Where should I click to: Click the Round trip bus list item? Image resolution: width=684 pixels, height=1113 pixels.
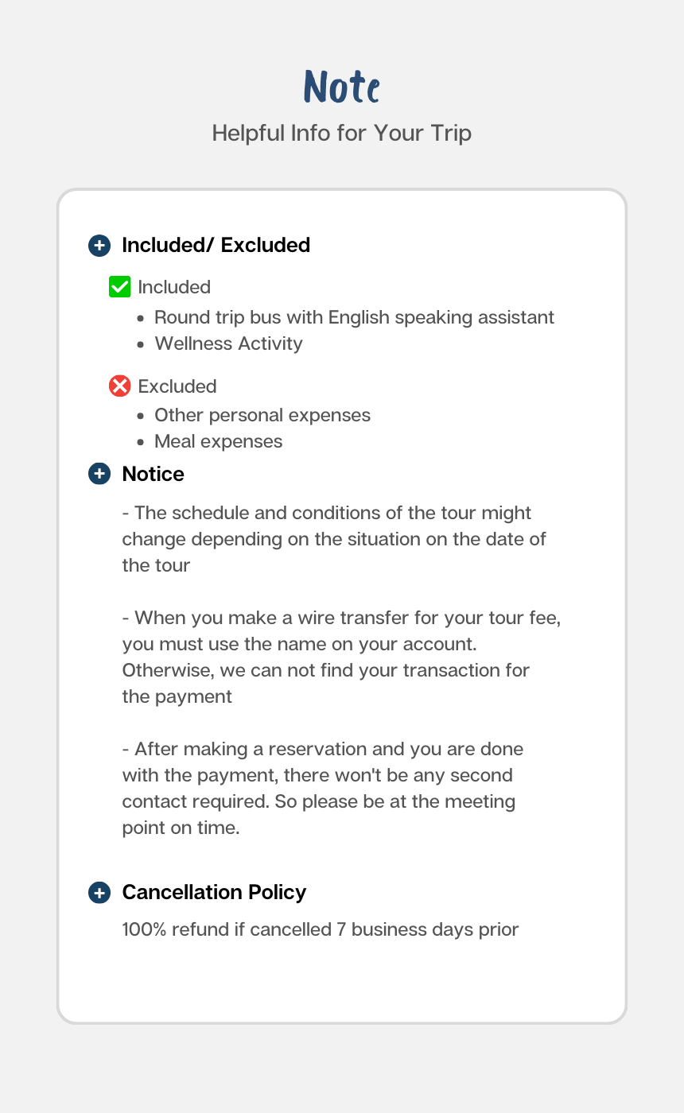[354, 317]
